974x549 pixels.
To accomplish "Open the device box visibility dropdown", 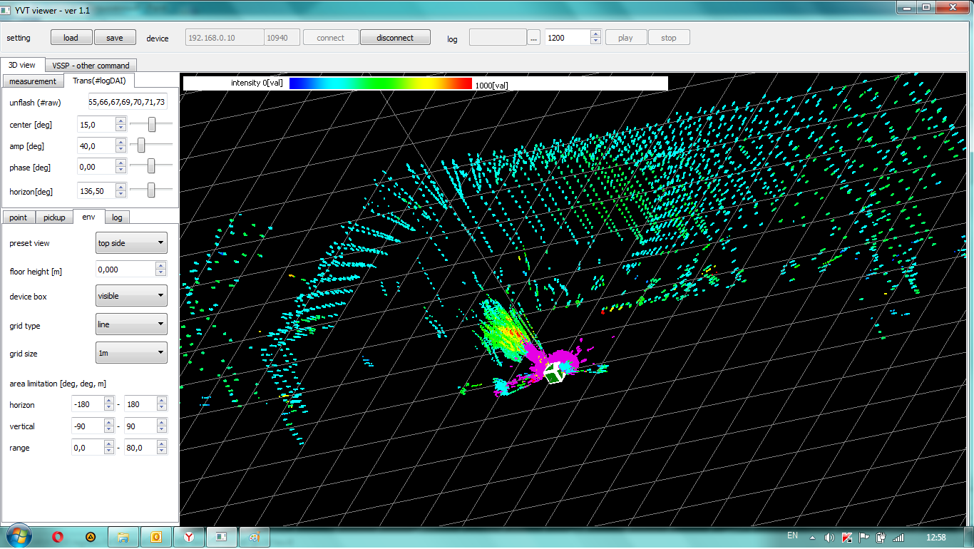I will [131, 296].
